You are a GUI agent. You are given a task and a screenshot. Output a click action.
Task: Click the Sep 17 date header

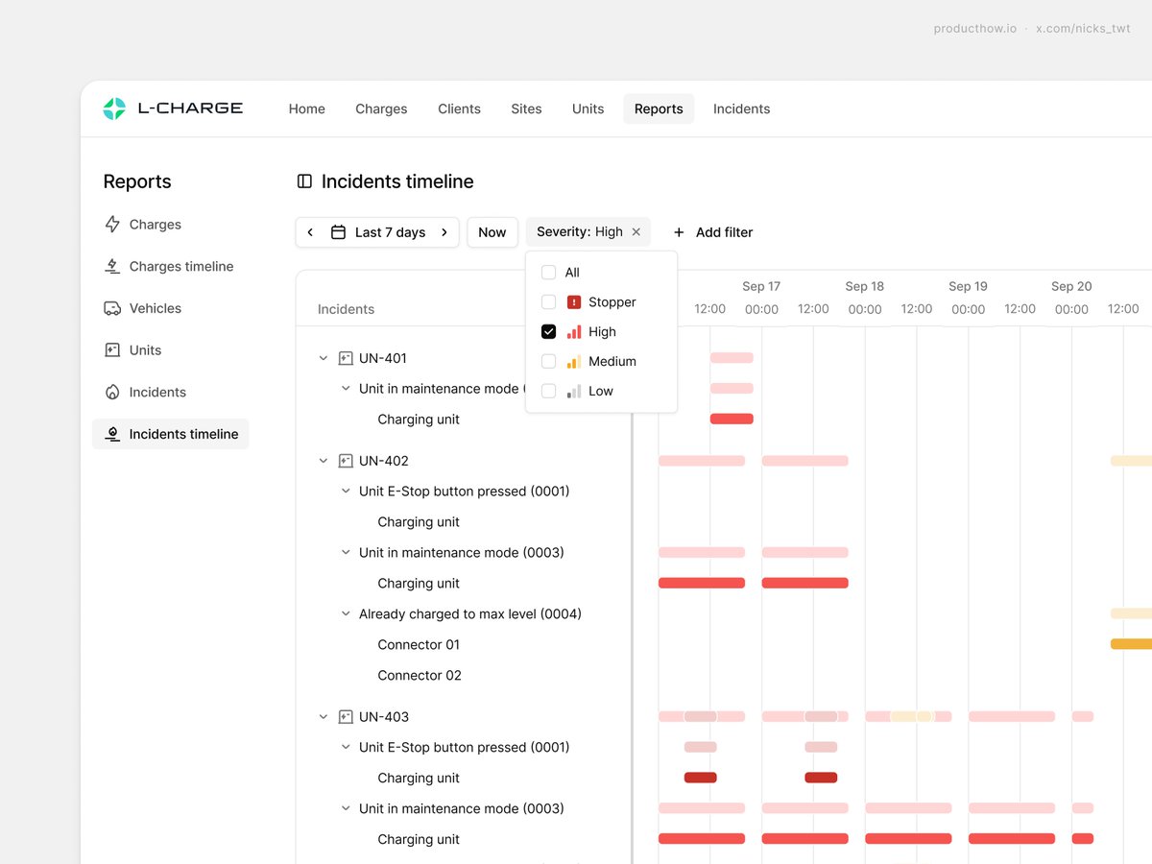point(761,286)
